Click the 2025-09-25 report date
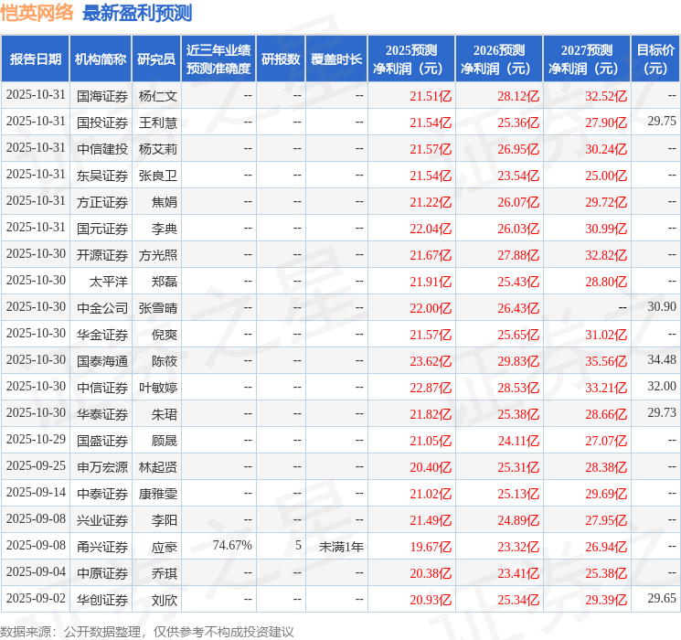 coord(36,465)
